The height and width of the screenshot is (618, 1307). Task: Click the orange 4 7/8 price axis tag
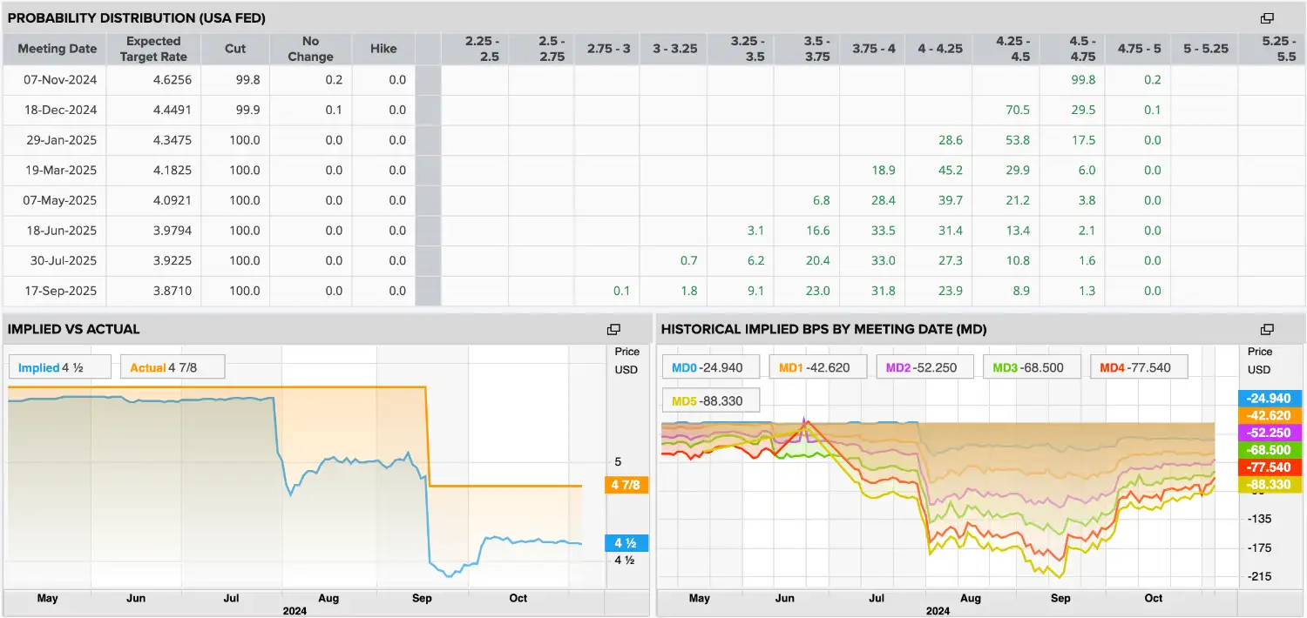pos(626,486)
